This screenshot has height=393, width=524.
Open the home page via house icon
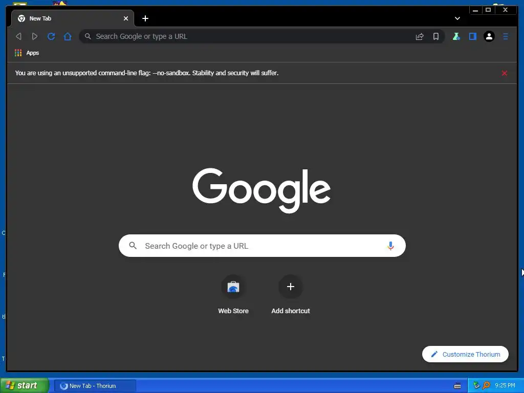[68, 36]
